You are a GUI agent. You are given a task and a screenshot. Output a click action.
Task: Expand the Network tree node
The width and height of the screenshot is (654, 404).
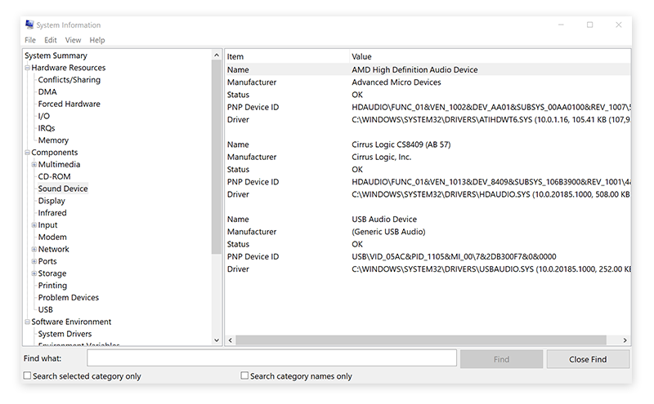pos(34,250)
